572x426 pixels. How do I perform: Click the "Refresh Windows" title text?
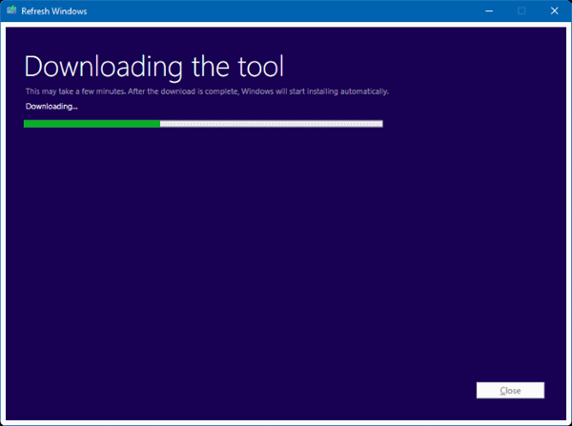[x=54, y=11]
